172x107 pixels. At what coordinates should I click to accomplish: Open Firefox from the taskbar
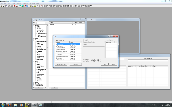click(9, 104)
